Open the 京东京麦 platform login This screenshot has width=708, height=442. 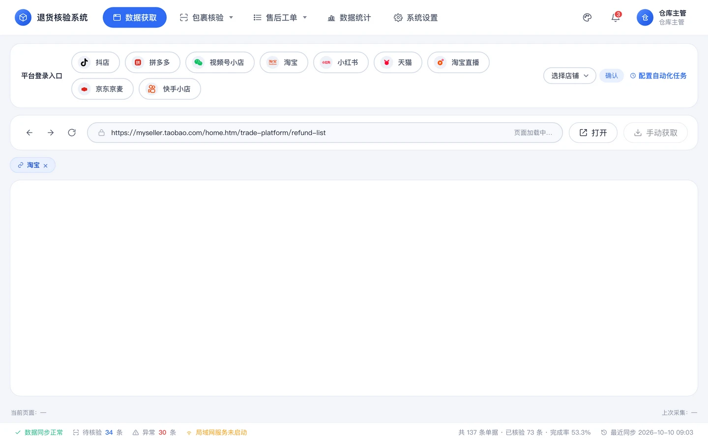point(102,89)
